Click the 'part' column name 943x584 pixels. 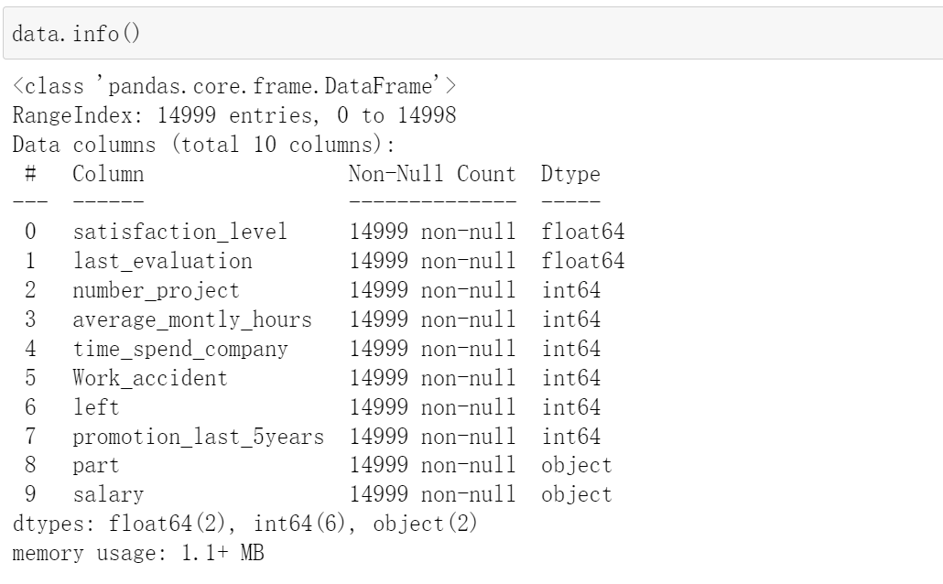[96, 466]
